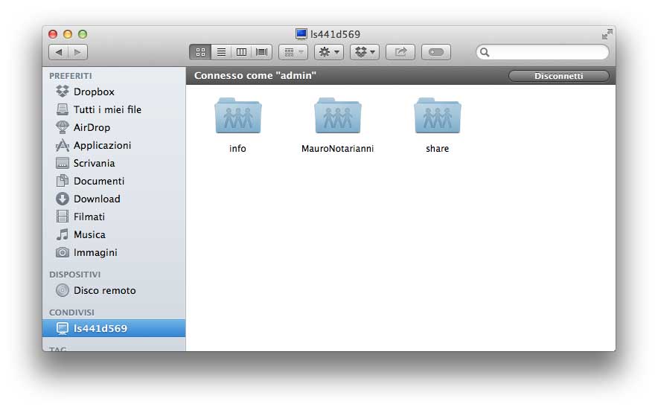Open Tutti i miei file
The height and width of the screenshot is (410, 658).
click(114, 109)
